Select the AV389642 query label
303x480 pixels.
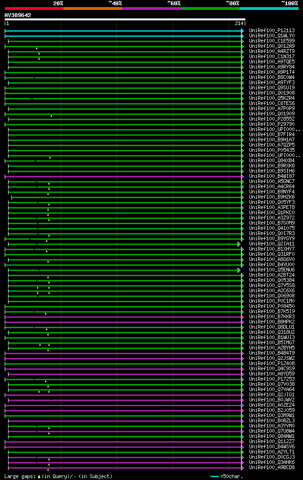click(18, 15)
